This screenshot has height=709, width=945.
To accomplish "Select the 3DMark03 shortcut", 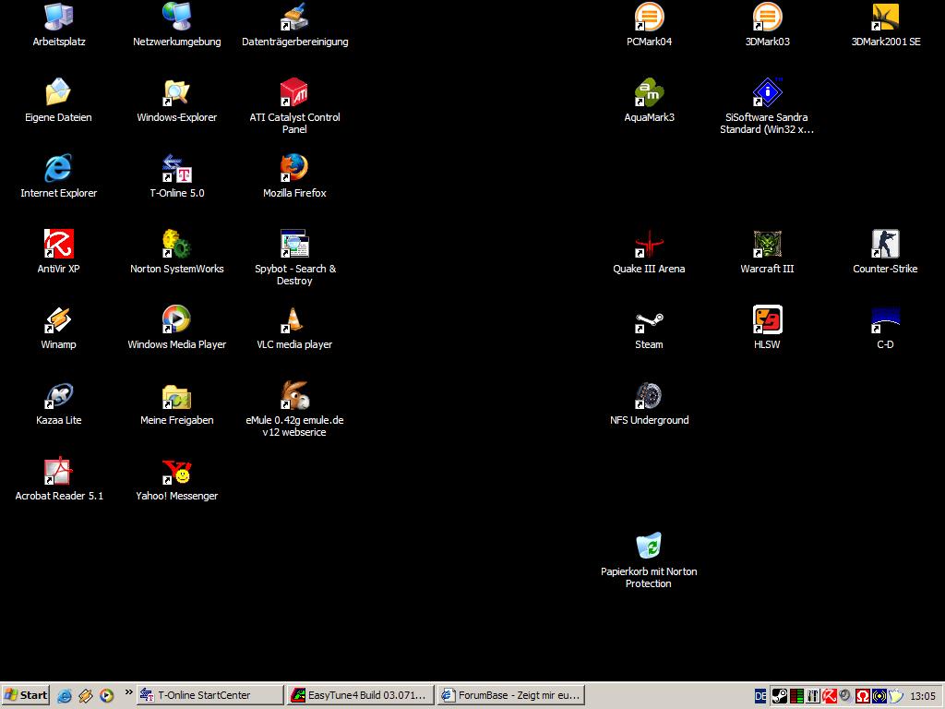I will pyautogui.click(x=767, y=25).
